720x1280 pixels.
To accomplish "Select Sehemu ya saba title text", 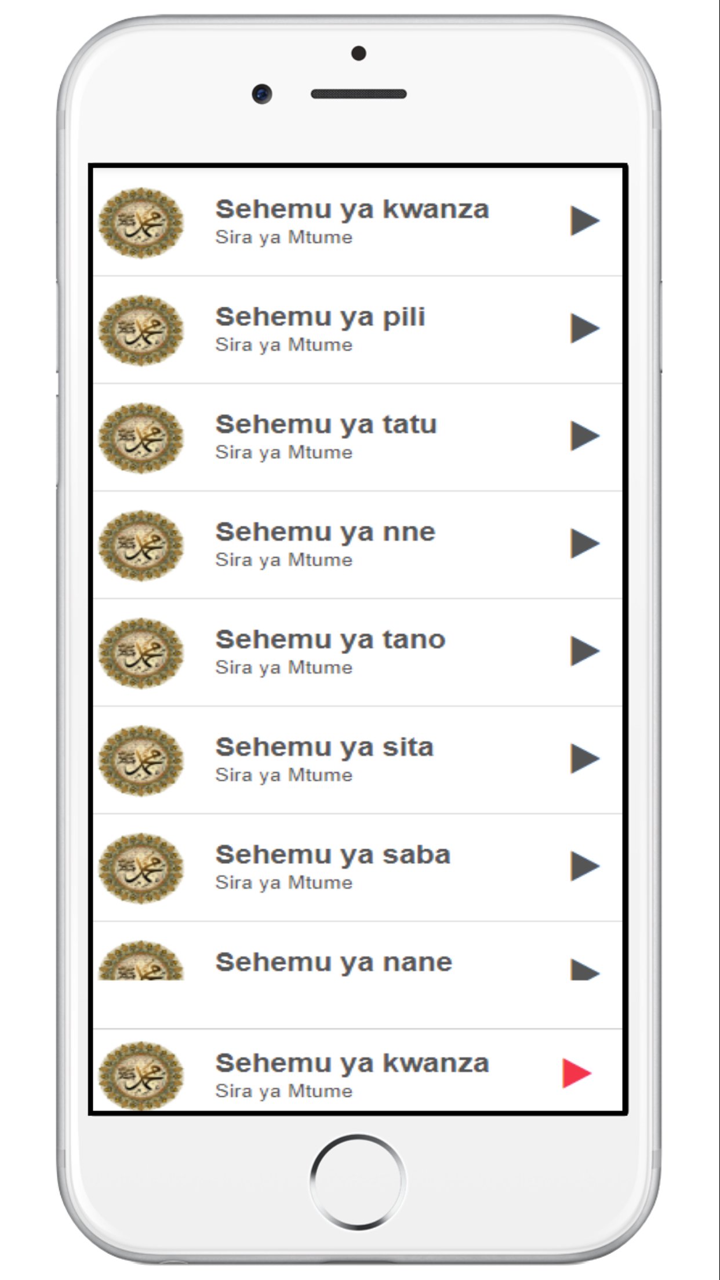I will [333, 855].
